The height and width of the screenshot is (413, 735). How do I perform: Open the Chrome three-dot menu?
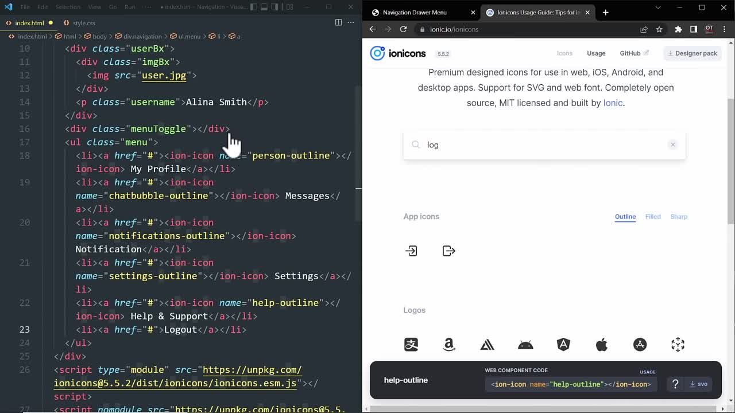(x=724, y=29)
